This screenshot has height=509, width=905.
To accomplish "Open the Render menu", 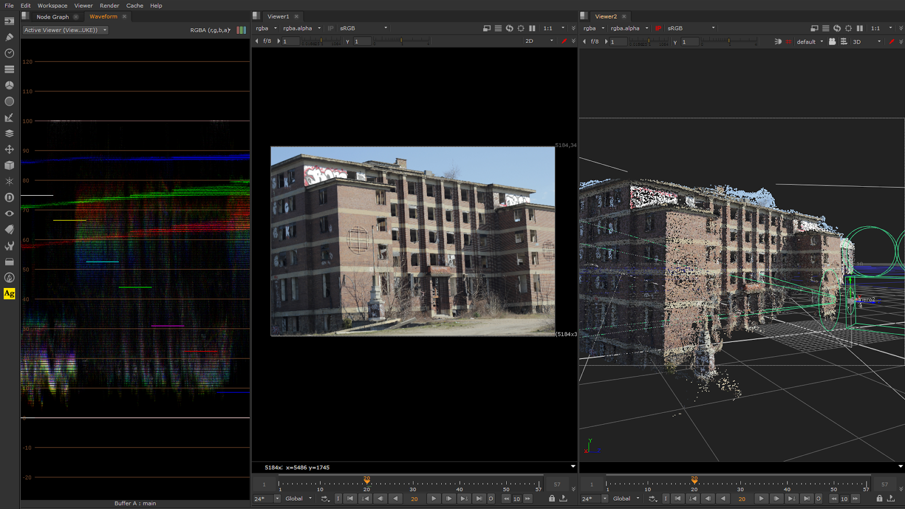I will point(109,6).
